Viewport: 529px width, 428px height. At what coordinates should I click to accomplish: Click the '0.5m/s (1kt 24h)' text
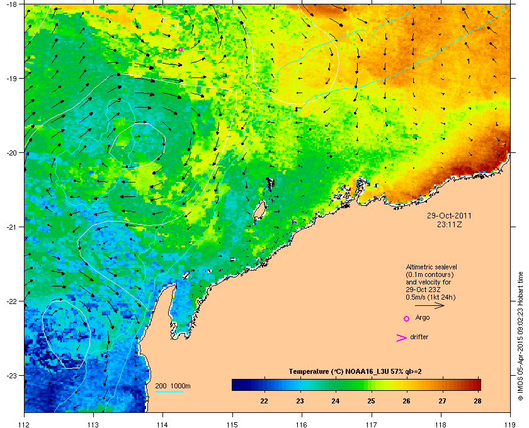(x=431, y=298)
